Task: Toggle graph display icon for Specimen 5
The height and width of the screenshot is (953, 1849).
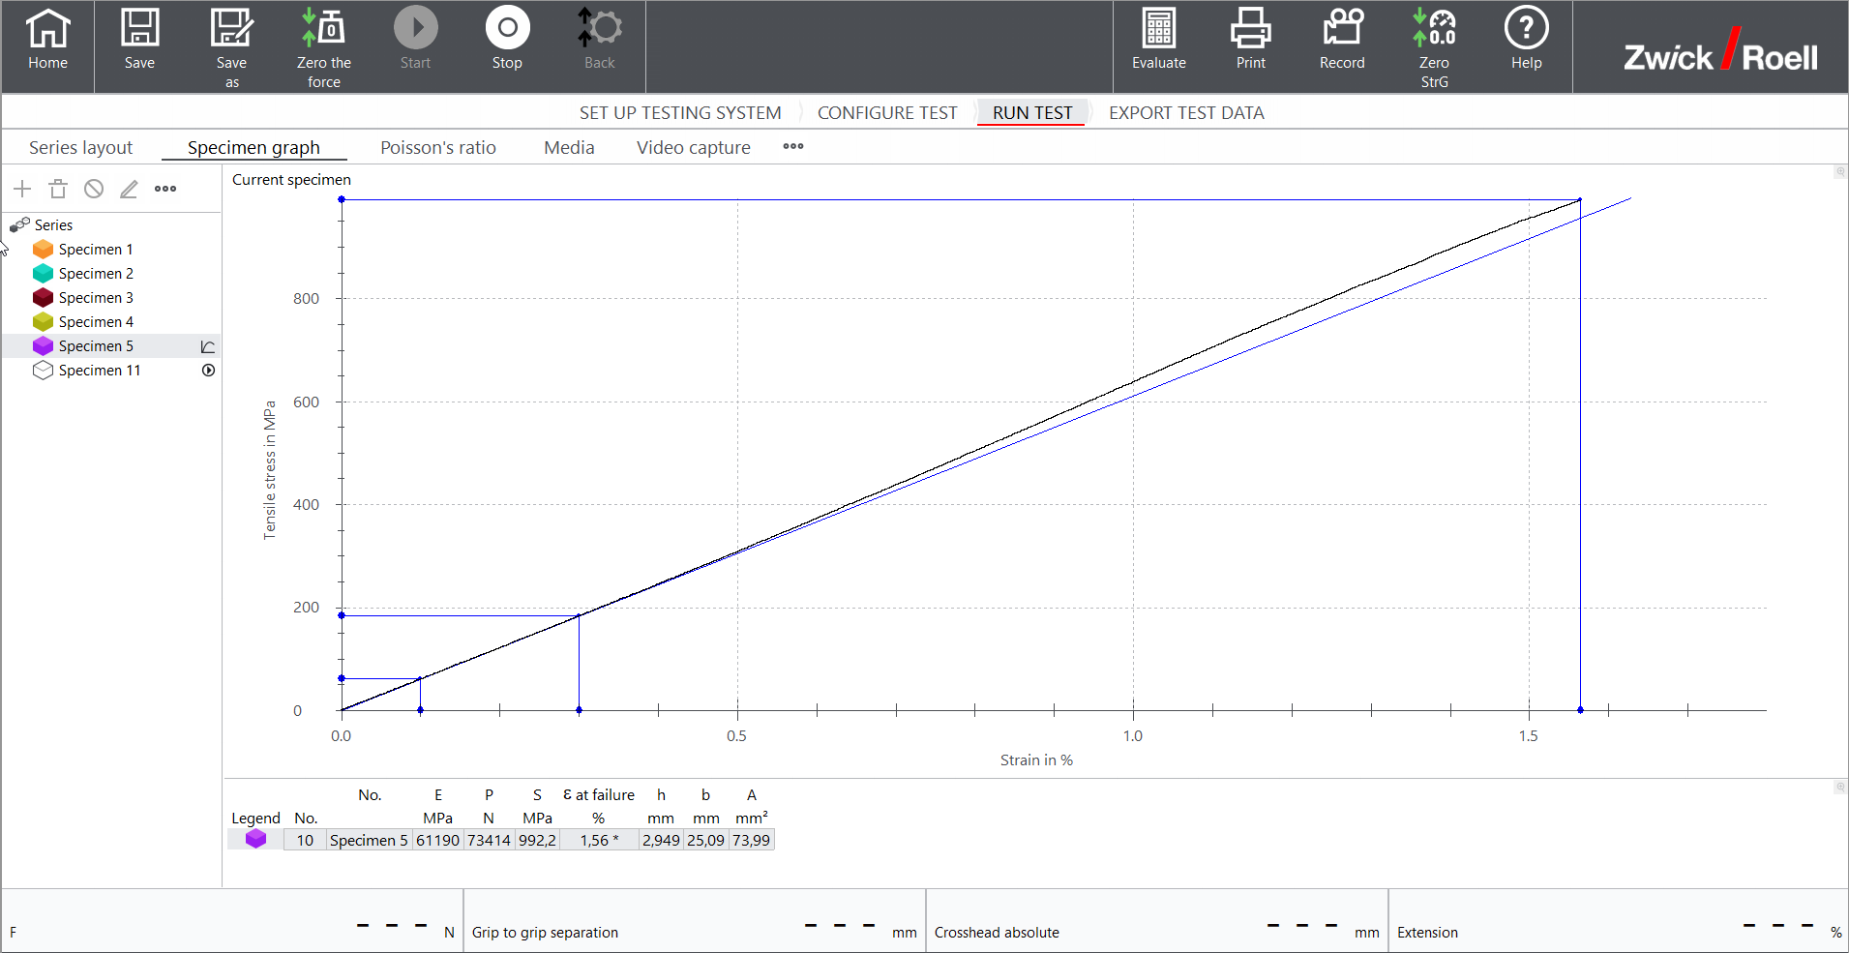Action: click(207, 346)
